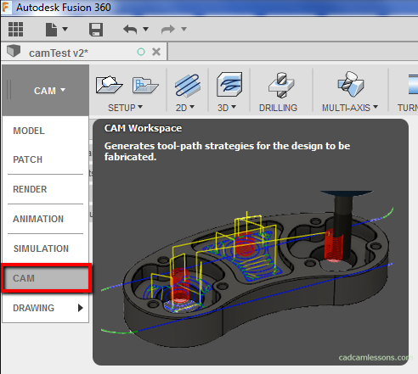Click the green status circle on camTest tab
Screen dimensions: 418x374
(x=141, y=52)
